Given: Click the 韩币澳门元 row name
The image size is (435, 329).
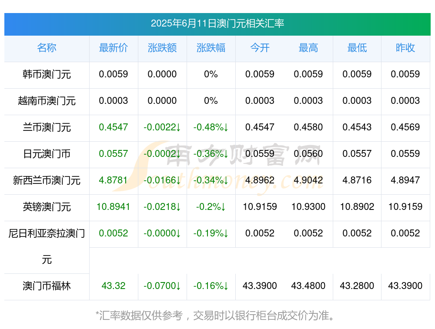Looking at the screenshot, I should click(47, 74).
